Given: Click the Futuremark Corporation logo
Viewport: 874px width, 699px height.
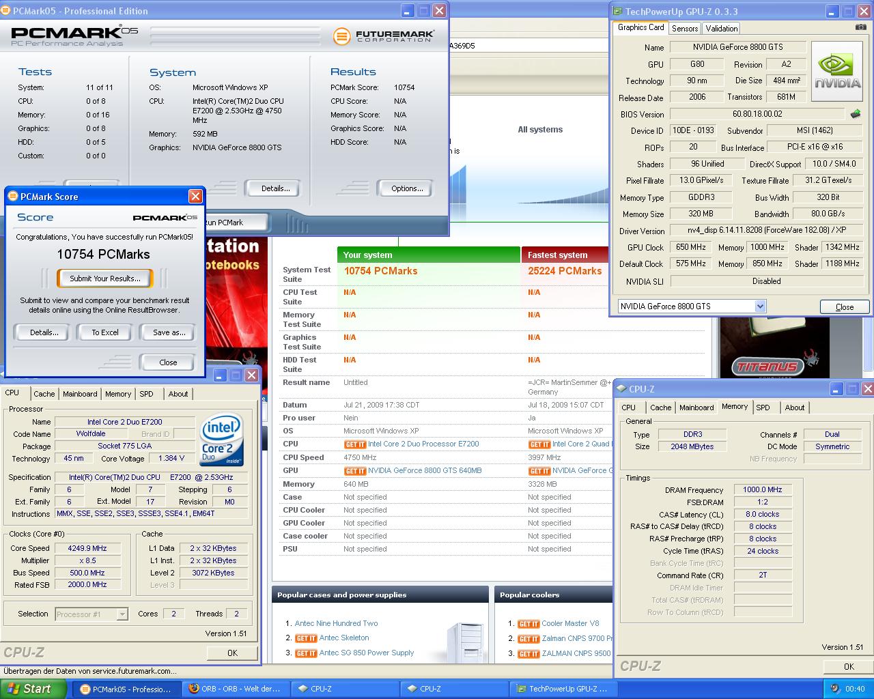Looking at the screenshot, I should tap(383, 36).
